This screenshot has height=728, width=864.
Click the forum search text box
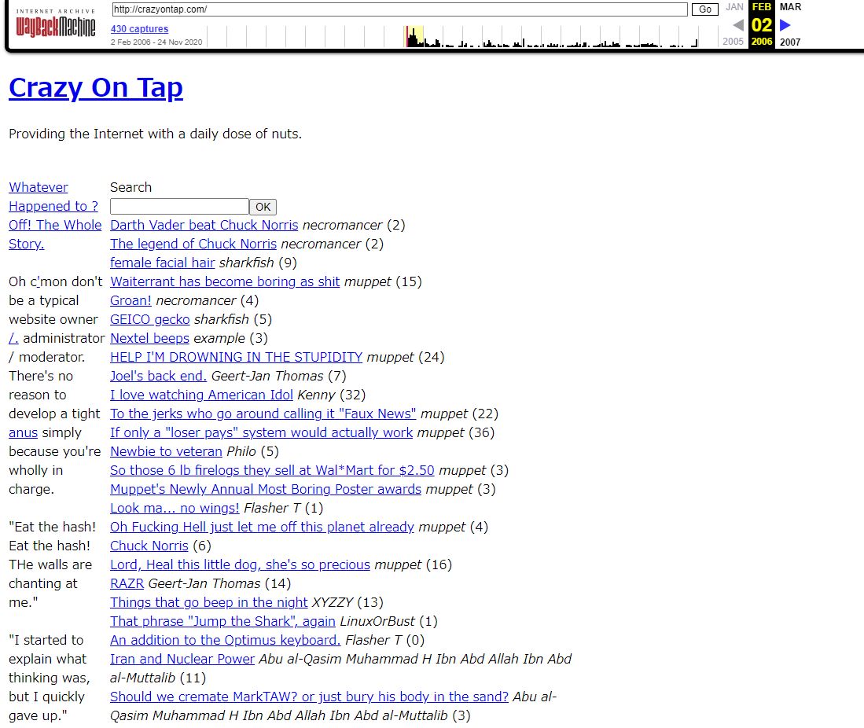[x=179, y=207]
